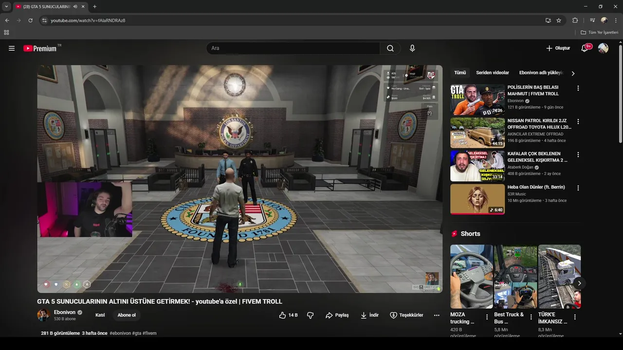Click Katıl to join channel

pos(100,315)
